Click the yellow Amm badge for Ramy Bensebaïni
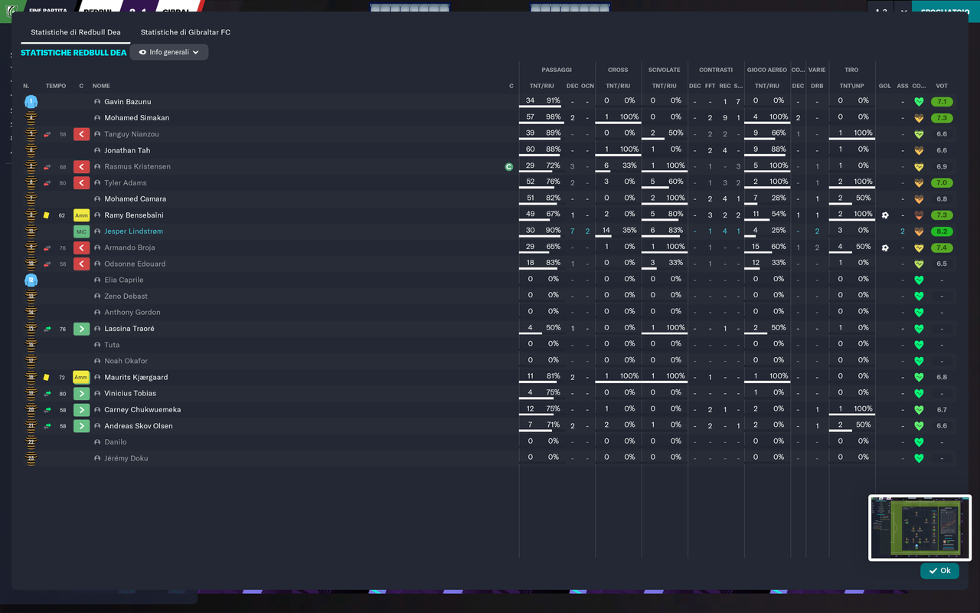The width and height of the screenshot is (980, 613). (x=81, y=215)
